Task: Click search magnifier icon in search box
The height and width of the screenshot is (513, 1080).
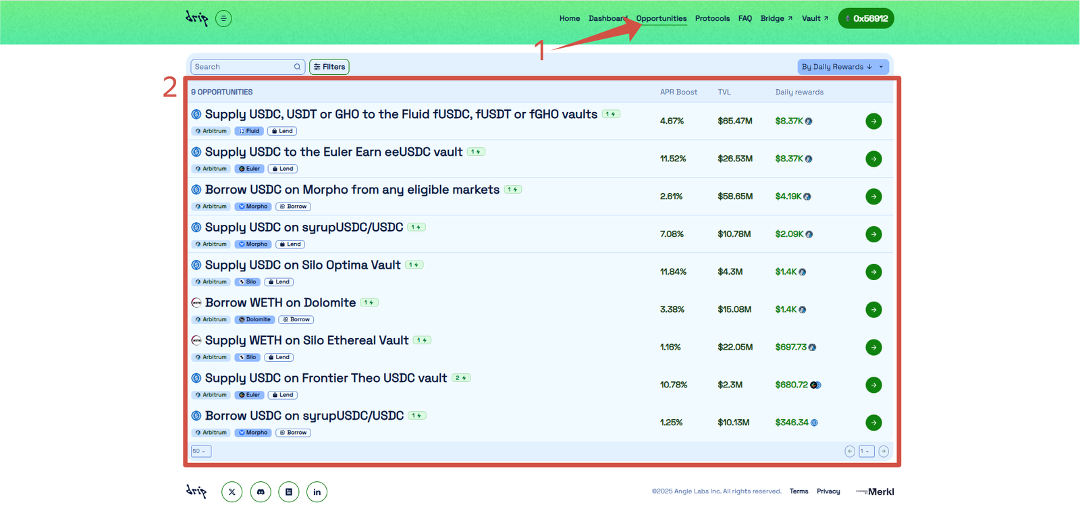Action: [x=297, y=67]
